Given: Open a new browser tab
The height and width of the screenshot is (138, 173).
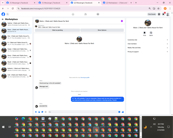Looking at the screenshot, I should coord(136,3).
